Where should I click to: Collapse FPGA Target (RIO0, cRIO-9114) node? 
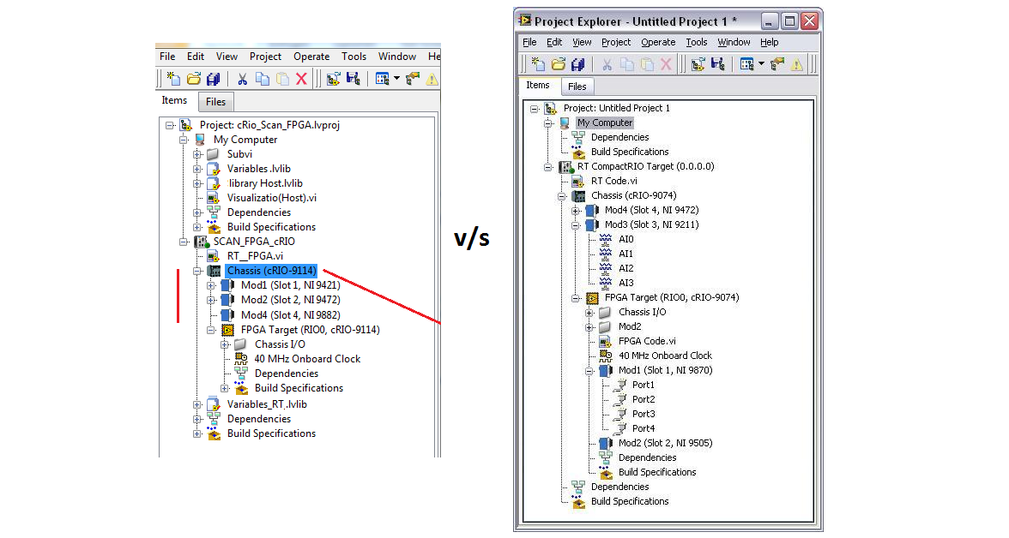pyautogui.click(x=211, y=330)
